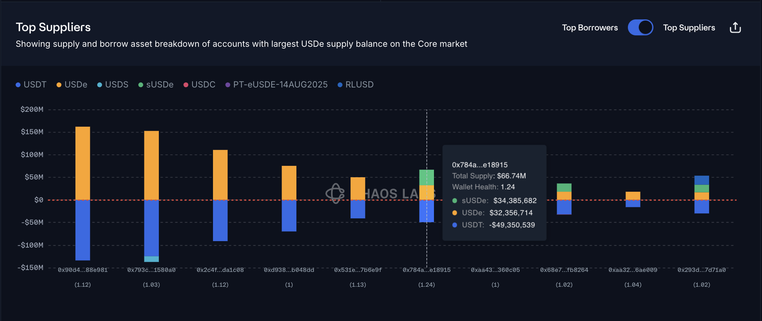Click the green sUSDe segment of 0x784a...e18915
Image resolution: width=762 pixels, height=321 pixels.
pos(426,177)
